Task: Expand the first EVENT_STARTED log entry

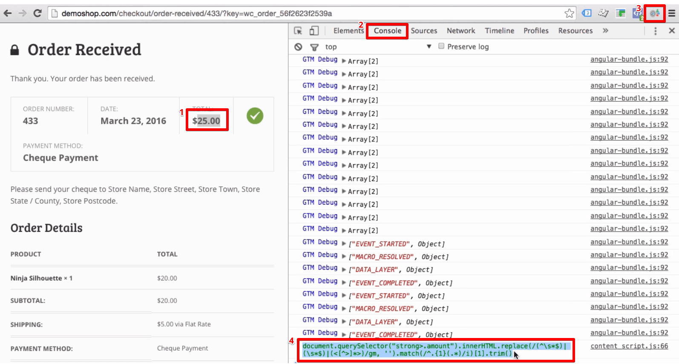Action: click(x=344, y=243)
